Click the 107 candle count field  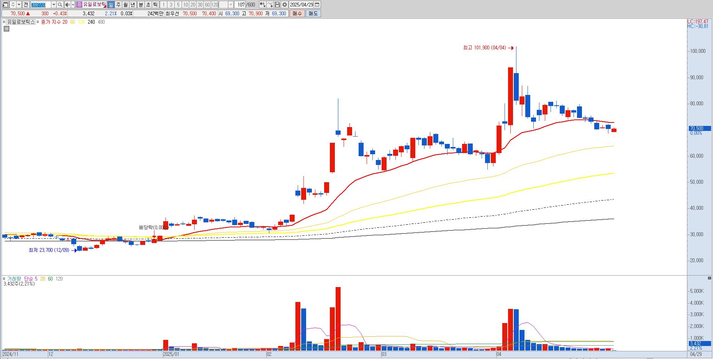coord(239,5)
